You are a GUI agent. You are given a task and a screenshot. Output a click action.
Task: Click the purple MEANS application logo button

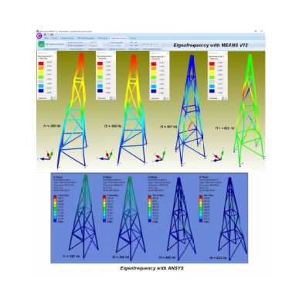tap(39, 36)
